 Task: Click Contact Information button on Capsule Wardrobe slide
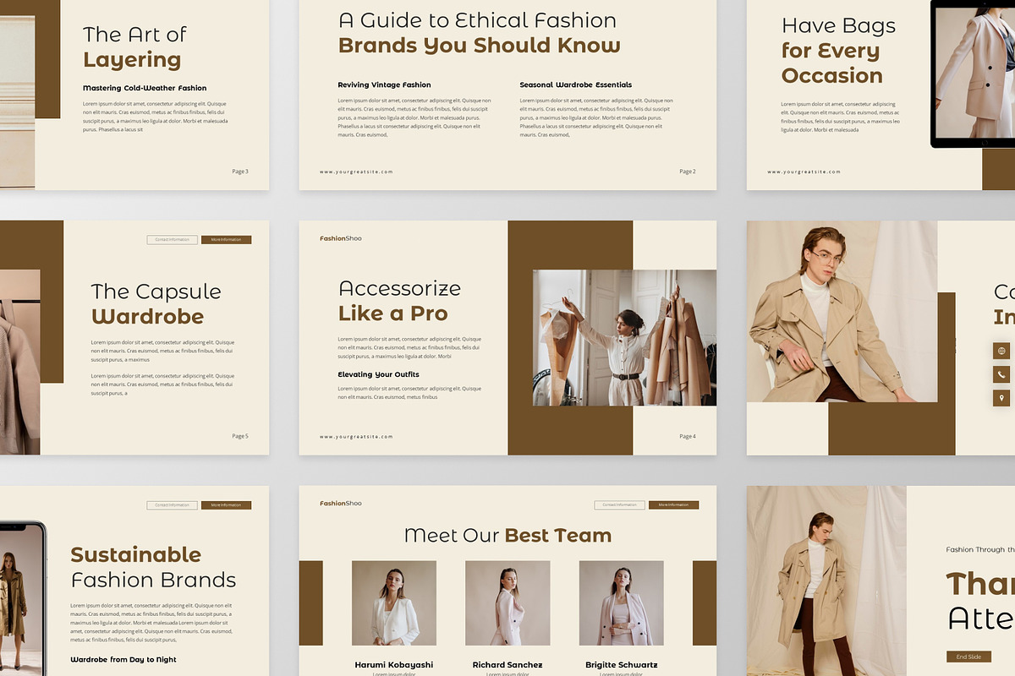[172, 240]
